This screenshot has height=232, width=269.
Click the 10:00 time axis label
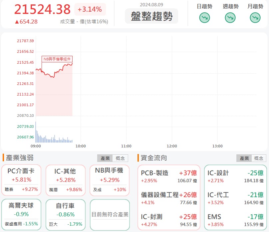pyautogui.click(x=81, y=146)
